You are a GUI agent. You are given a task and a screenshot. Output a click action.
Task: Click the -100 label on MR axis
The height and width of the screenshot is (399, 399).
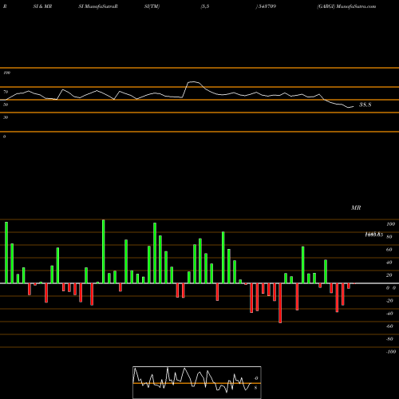(391, 352)
